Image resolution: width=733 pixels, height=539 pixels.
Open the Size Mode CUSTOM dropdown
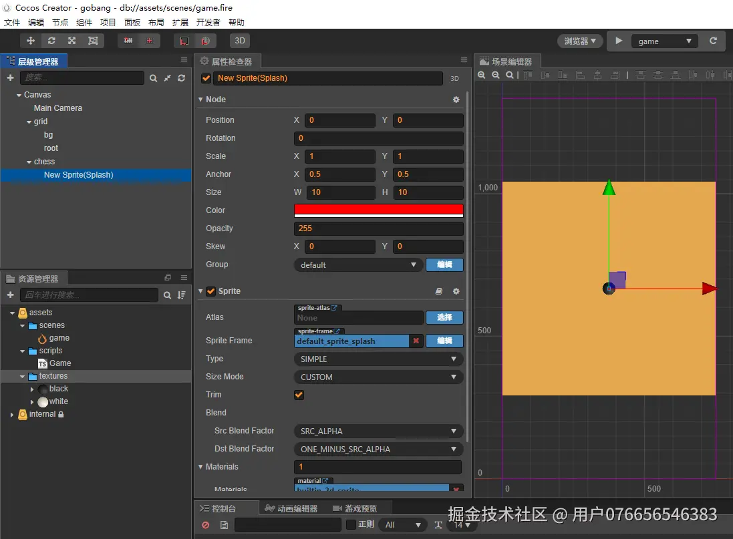379,377
